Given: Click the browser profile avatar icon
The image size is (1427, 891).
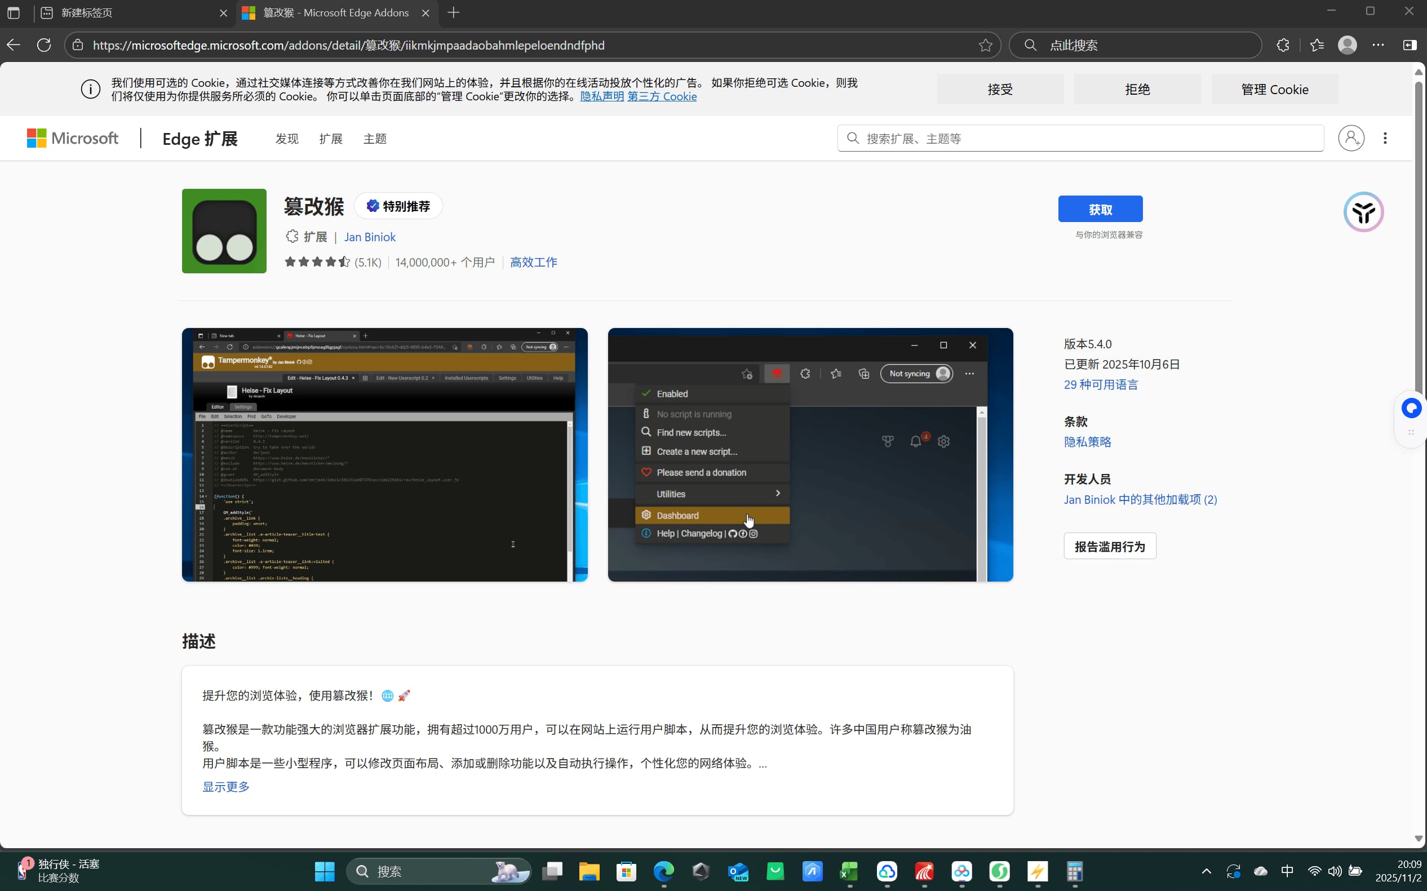Looking at the screenshot, I should 1348,46.
